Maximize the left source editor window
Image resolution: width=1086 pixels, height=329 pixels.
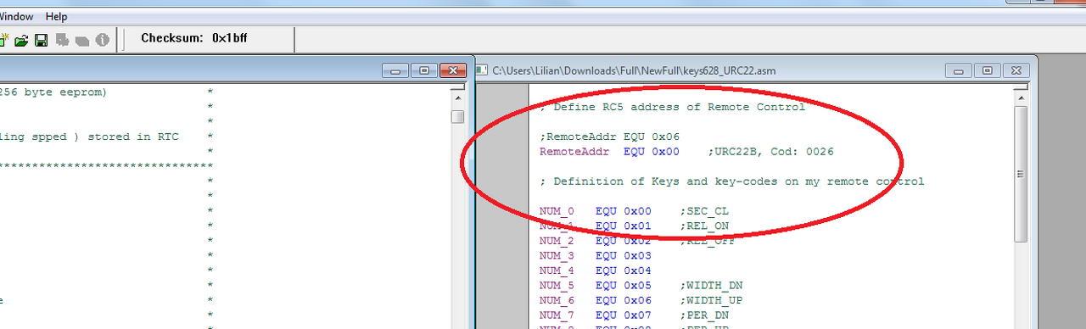pyautogui.click(x=424, y=70)
